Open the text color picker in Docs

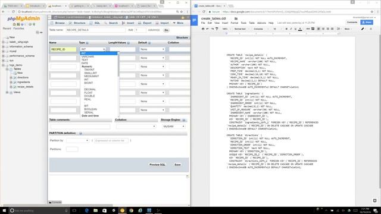click(x=300, y=29)
